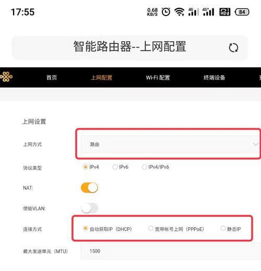Click the China Unicom knot logo
The width and height of the screenshot is (261, 271).
point(6,77)
